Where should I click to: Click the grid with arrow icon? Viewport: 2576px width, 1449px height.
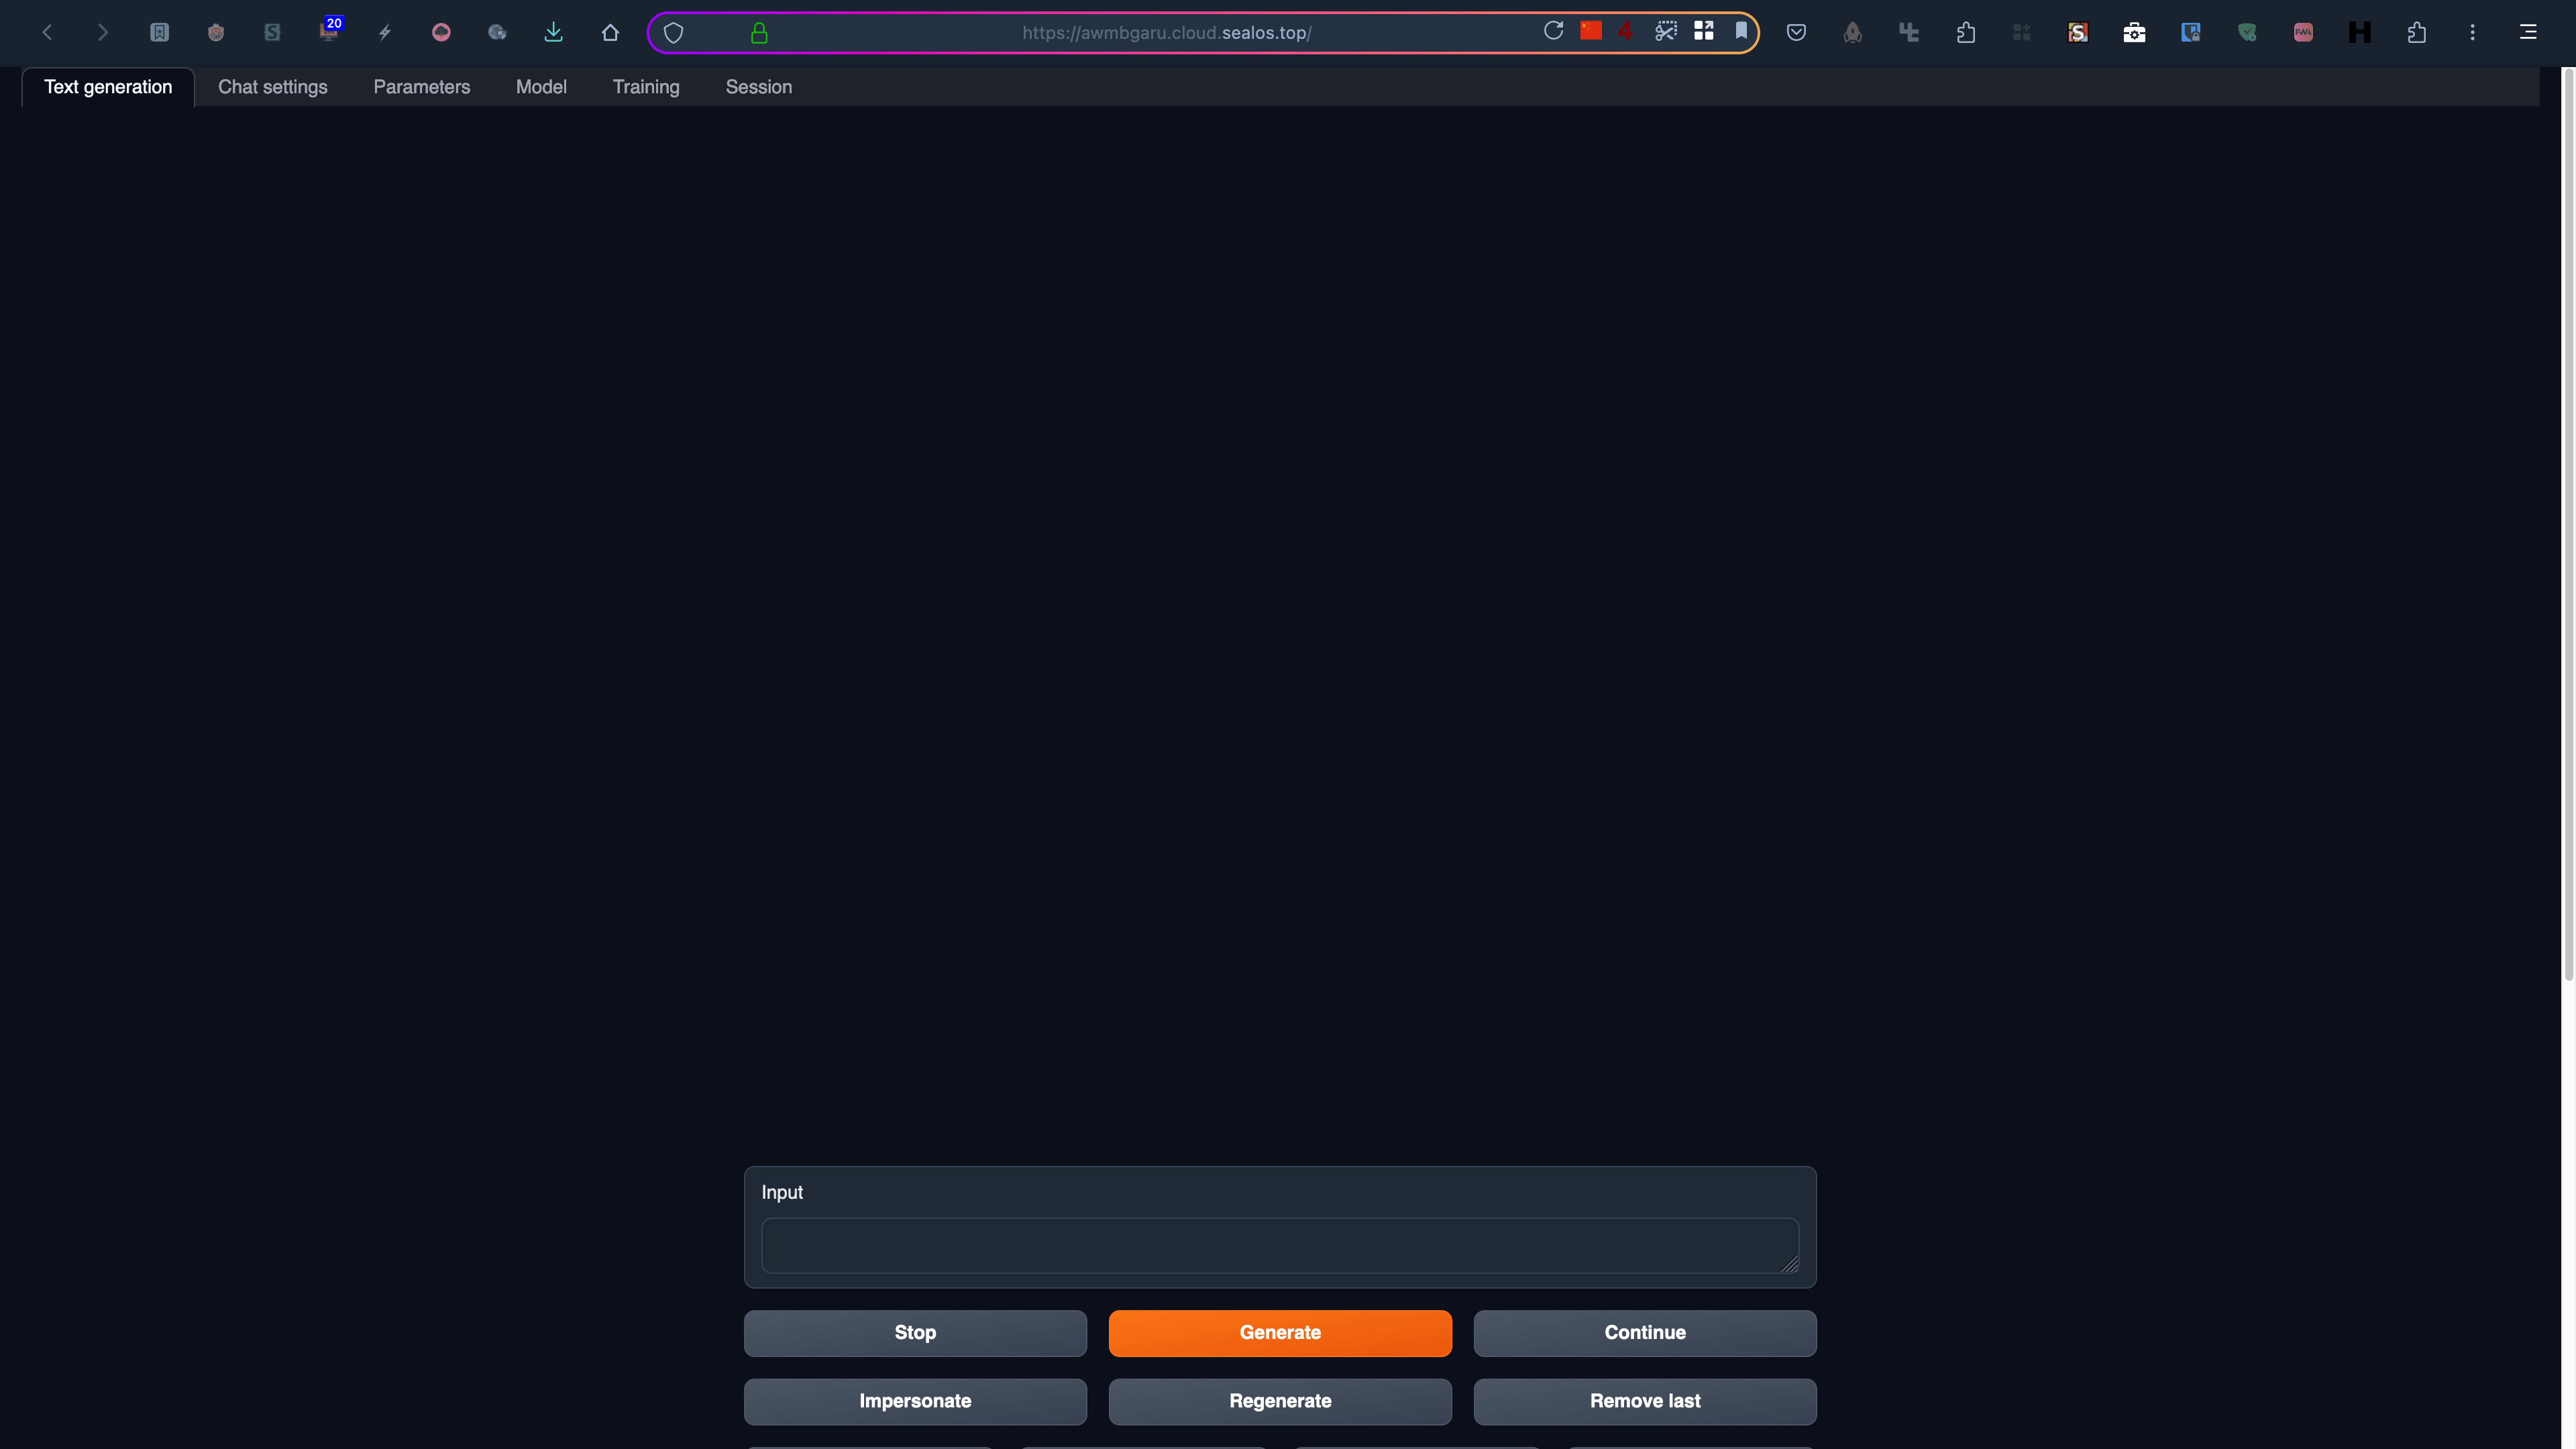pos(1704,31)
